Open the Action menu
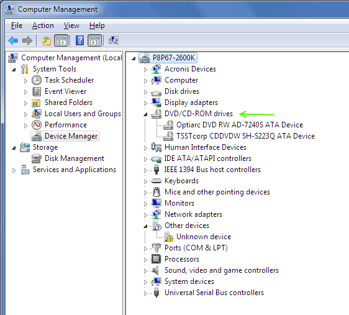 43,25
